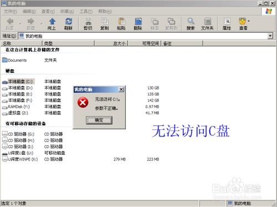Toggle the Folders (文件夹) pane icon
Image resolution: width=277 pixels, height=207 pixels.
click(x=207, y=22)
